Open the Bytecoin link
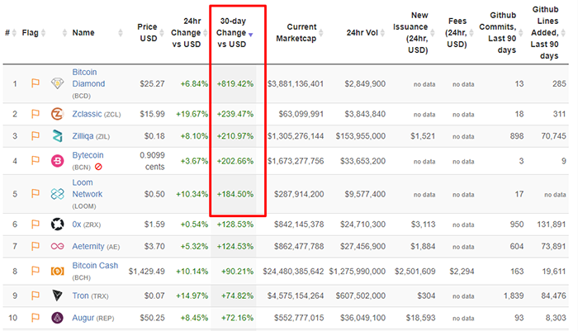The width and height of the screenshot is (578, 331). coord(88,155)
